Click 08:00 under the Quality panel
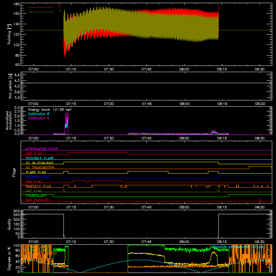276x276 pixels. [x=184, y=242]
